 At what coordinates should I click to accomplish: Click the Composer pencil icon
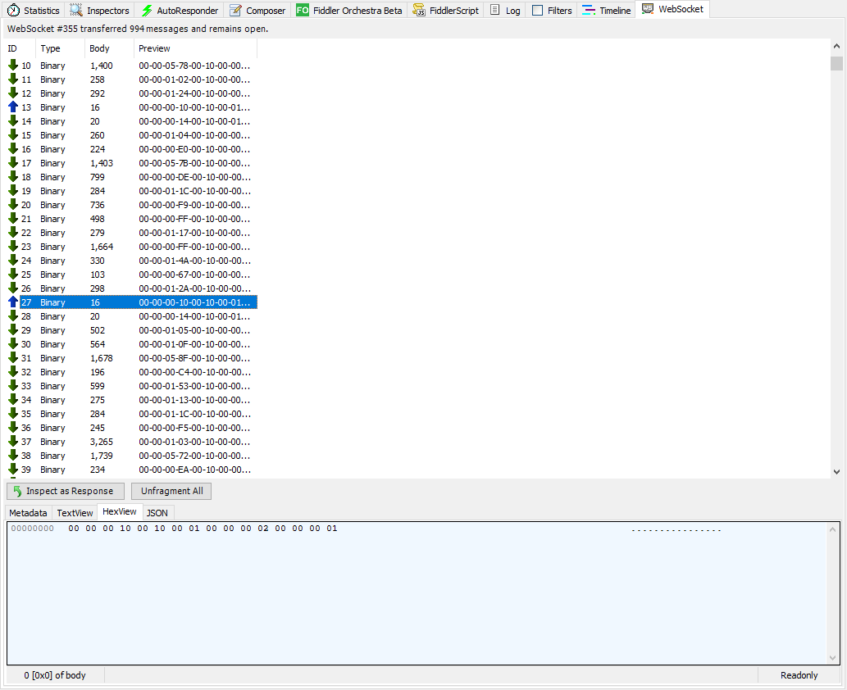pyautogui.click(x=236, y=11)
